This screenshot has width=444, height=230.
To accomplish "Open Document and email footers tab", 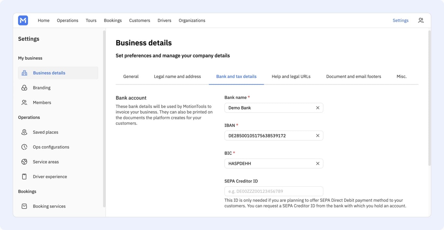I will tap(354, 77).
